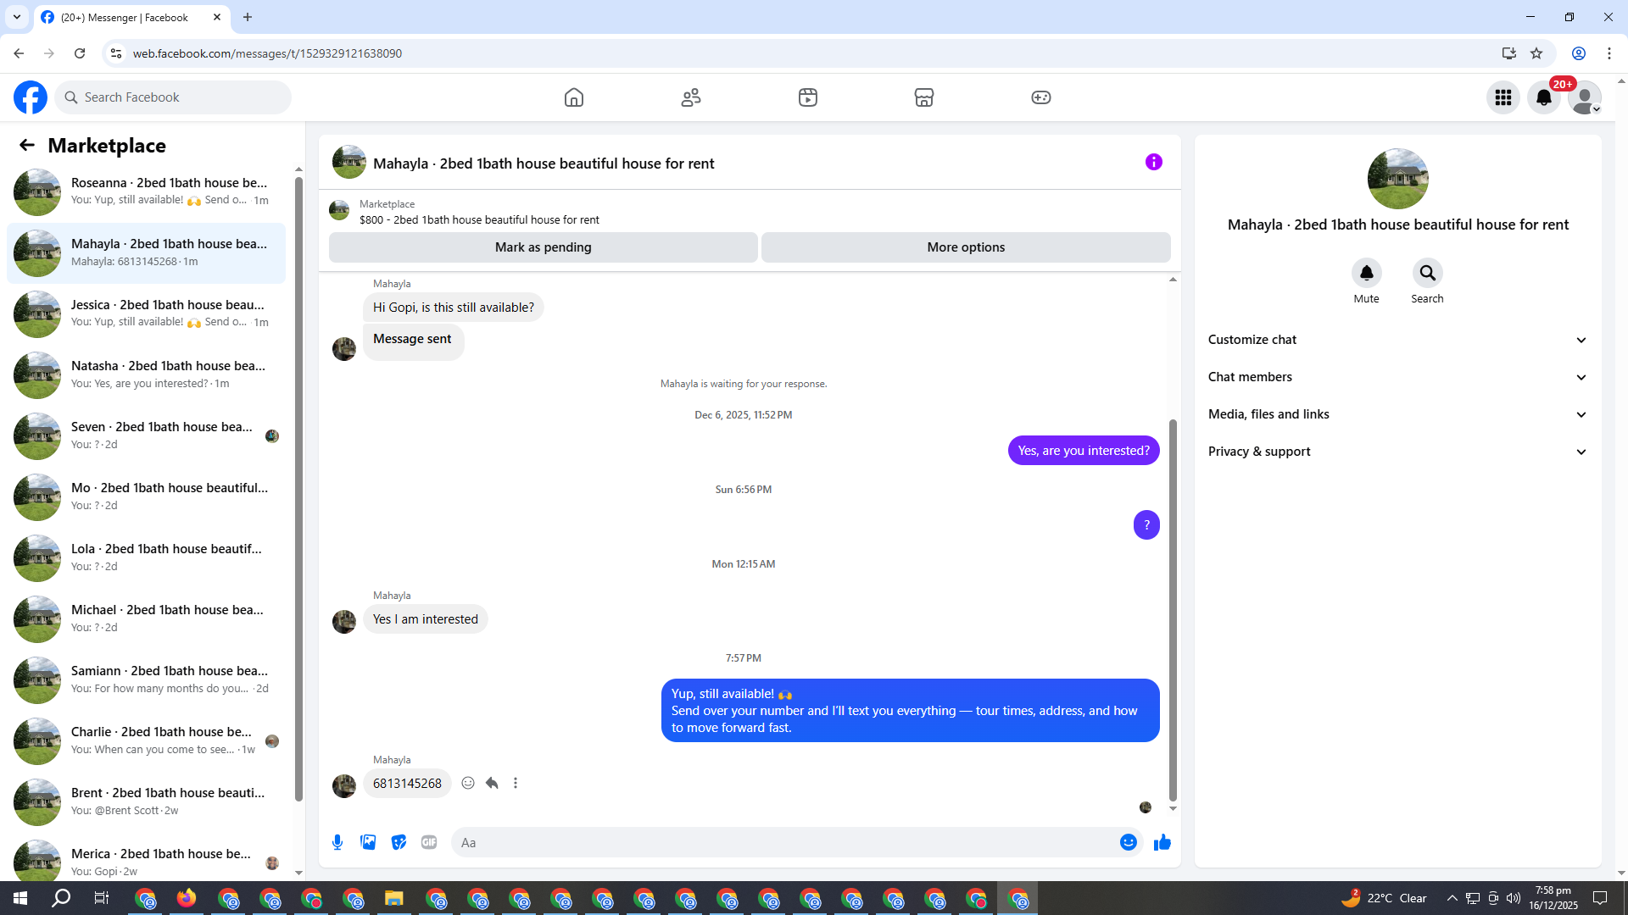Open the Chrome three-dot menu
The height and width of the screenshot is (915, 1628).
1609,53
